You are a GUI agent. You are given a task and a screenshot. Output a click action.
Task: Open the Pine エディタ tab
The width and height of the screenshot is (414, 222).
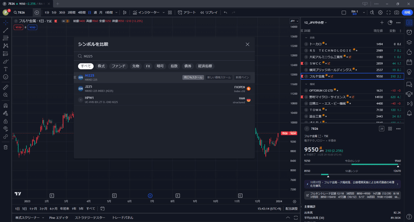(58, 217)
